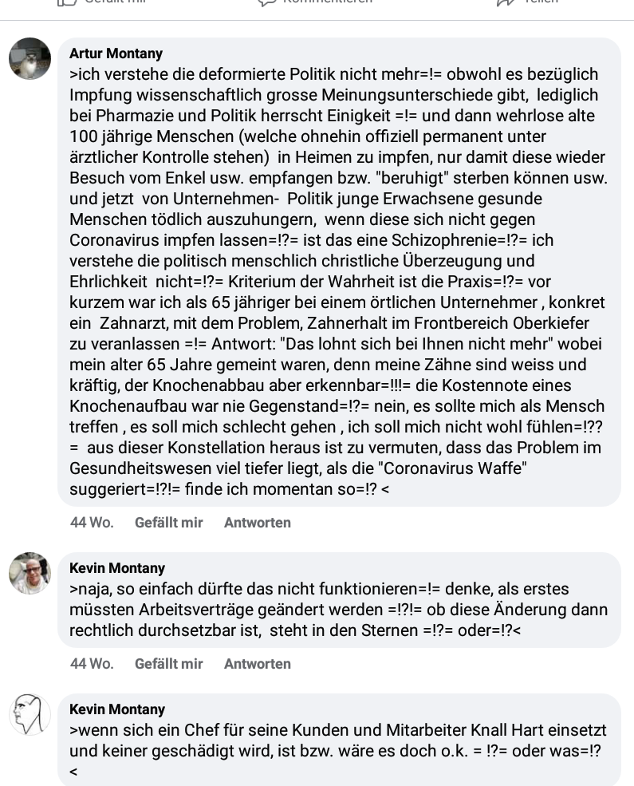Viewport: 634px width, 786px height.
Task: Click Artur Montany's long comment text
Action: [x=335, y=281]
